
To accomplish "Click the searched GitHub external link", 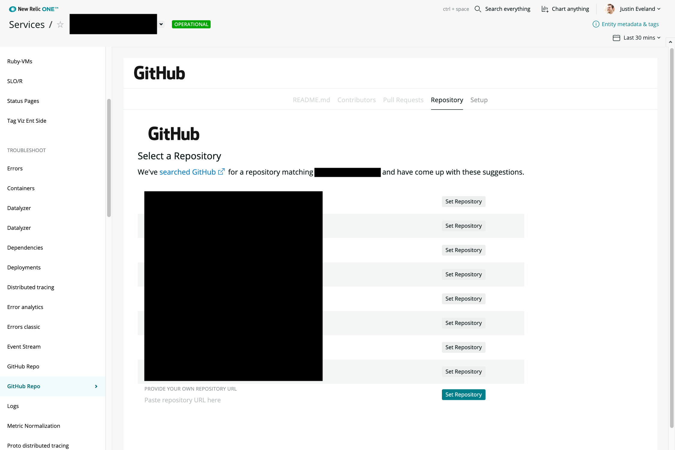I will click(192, 171).
